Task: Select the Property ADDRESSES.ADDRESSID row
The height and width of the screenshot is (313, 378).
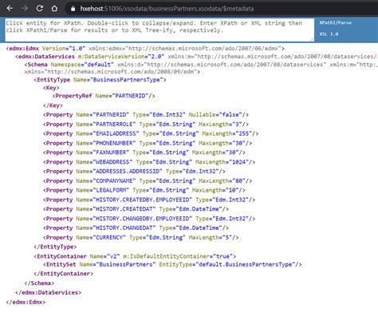Action: coord(134,172)
